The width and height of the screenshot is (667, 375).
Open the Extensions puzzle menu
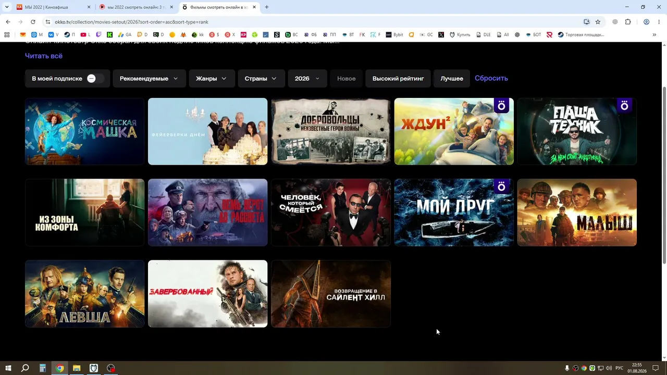click(x=628, y=22)
